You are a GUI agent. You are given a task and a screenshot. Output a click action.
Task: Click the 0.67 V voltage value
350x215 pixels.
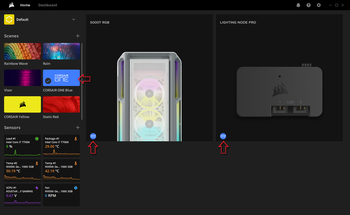click(x=11, y=196)
